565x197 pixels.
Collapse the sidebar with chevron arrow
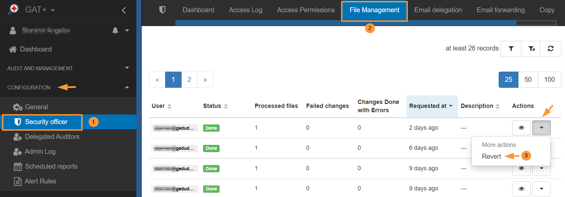[x=124, y=10]
